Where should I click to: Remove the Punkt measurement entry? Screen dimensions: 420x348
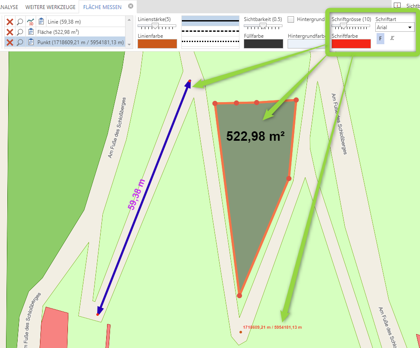click(x=10, y=42)
